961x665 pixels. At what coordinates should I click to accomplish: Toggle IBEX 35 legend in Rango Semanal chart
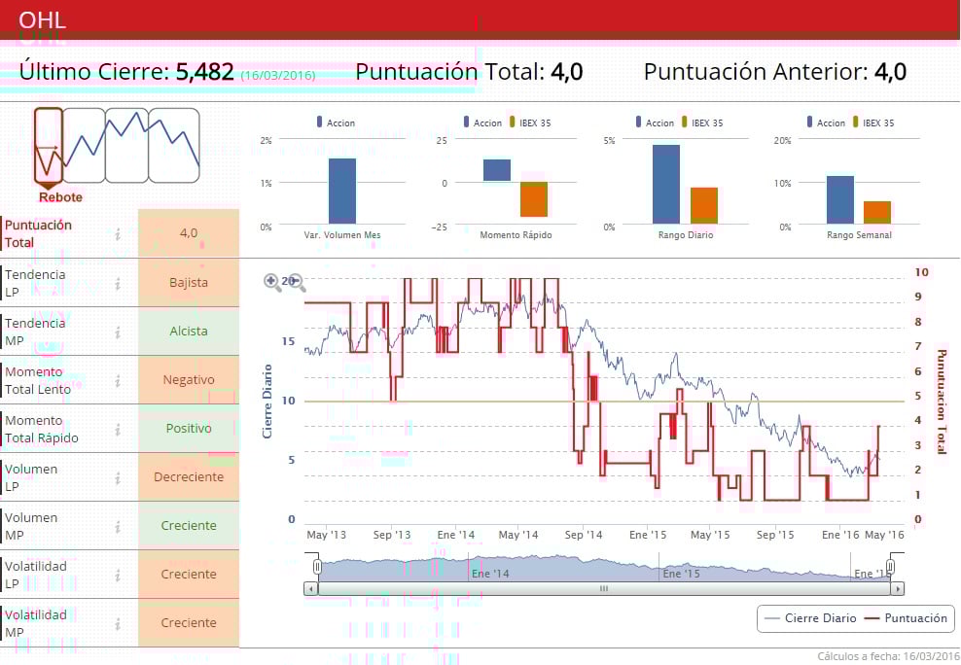(x=873, y=122)
